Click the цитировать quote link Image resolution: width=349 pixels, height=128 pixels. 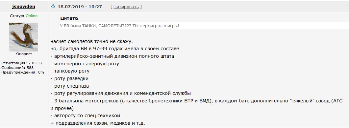tap(126, 7)
